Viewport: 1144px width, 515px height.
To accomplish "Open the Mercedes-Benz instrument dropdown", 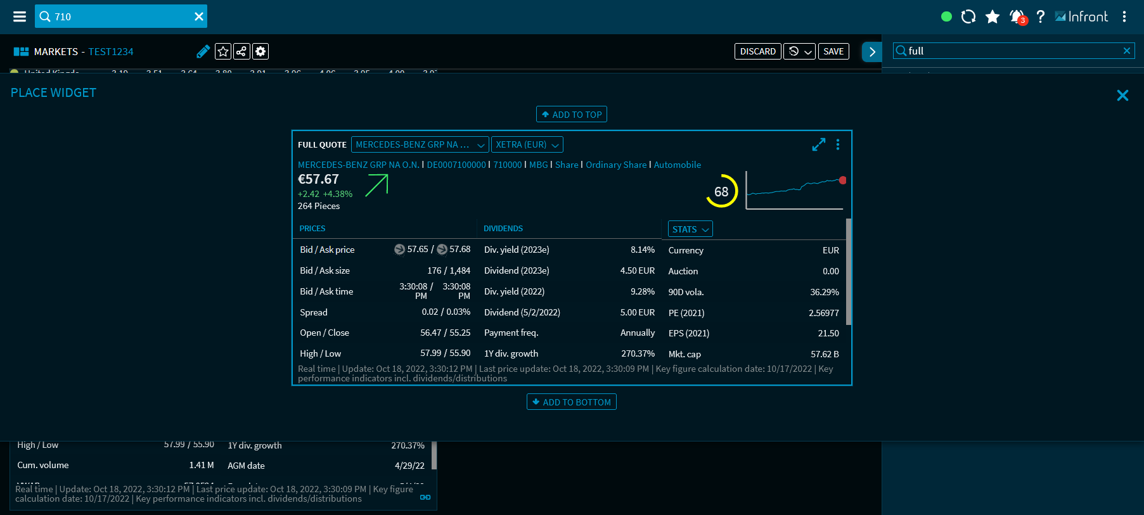I will [x=420, y=144].
